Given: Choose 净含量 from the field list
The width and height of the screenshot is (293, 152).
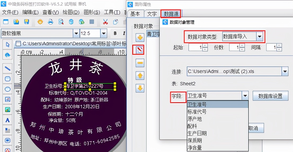Looking at the screenshot, I should click(x=218, y=148).
